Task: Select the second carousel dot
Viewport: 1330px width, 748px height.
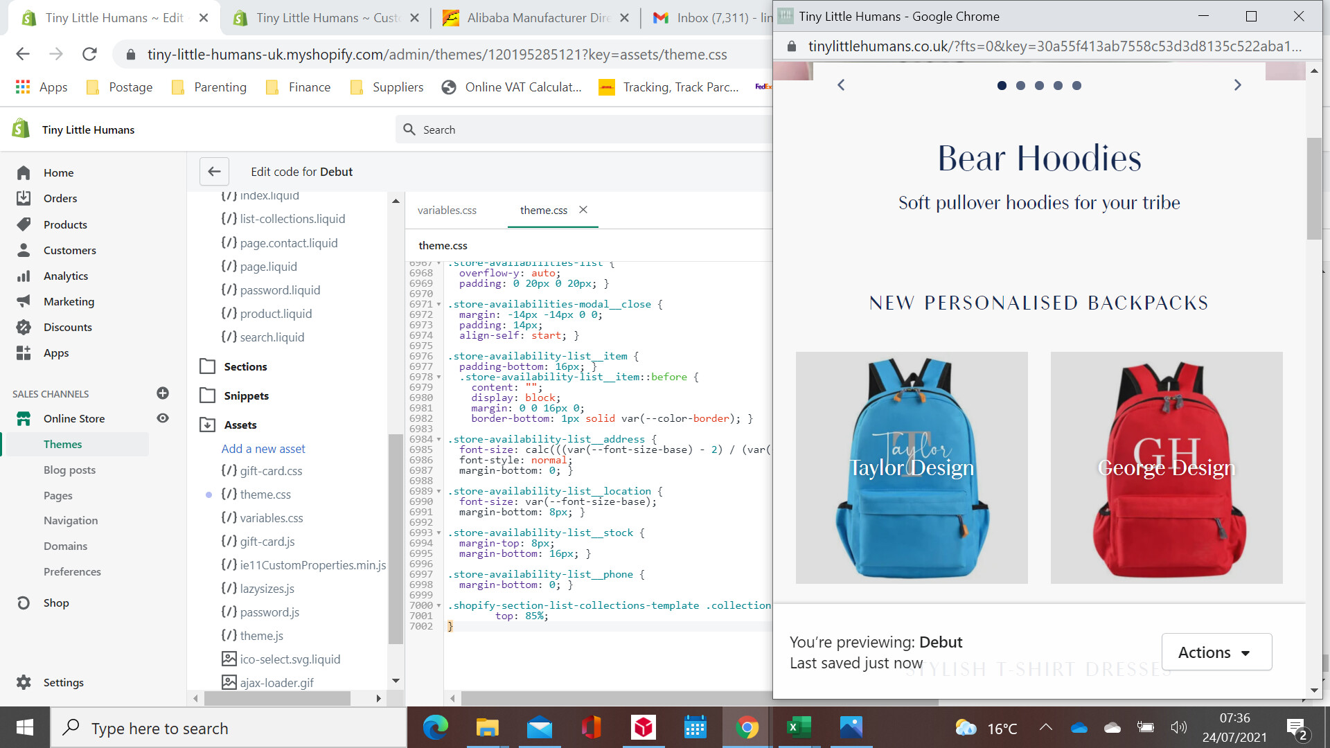Action: [1020, 86]
